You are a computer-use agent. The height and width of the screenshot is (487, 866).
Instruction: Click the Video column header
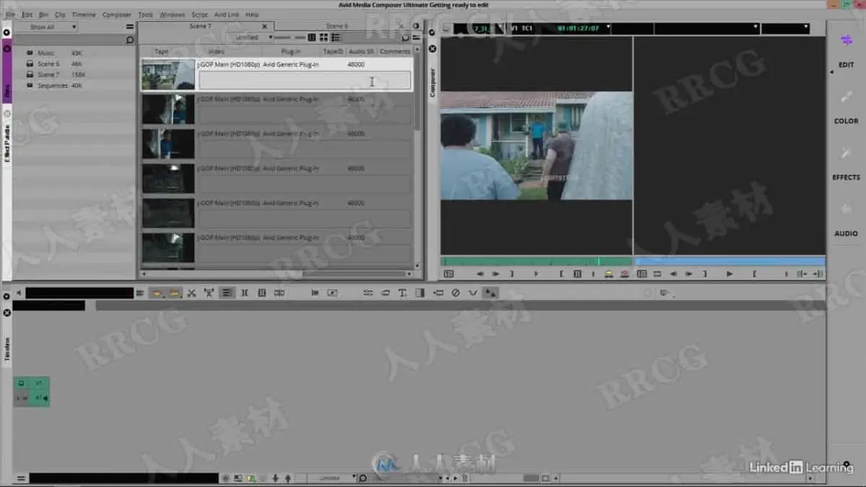216,51
